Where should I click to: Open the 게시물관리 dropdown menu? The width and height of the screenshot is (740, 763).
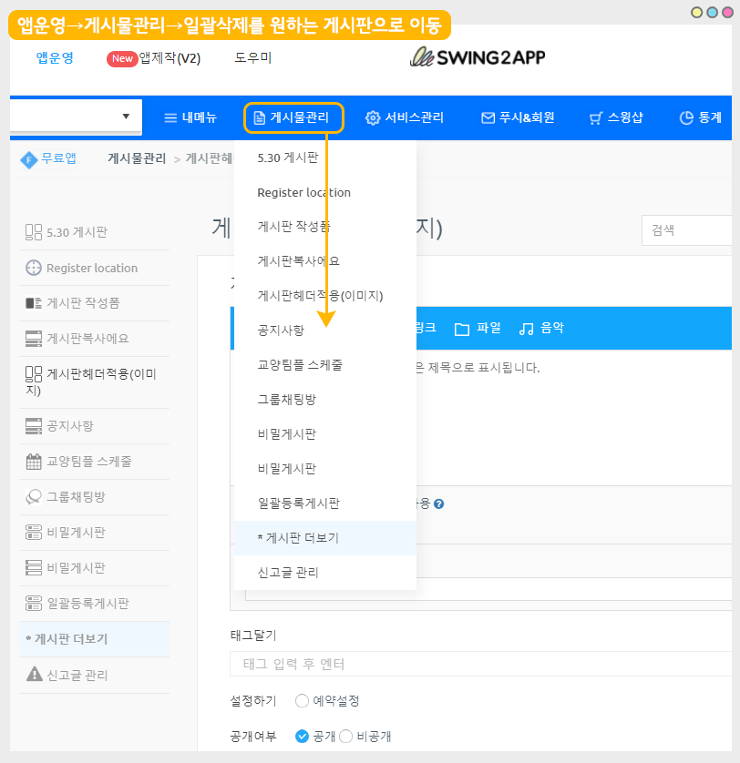click(293, 117)
